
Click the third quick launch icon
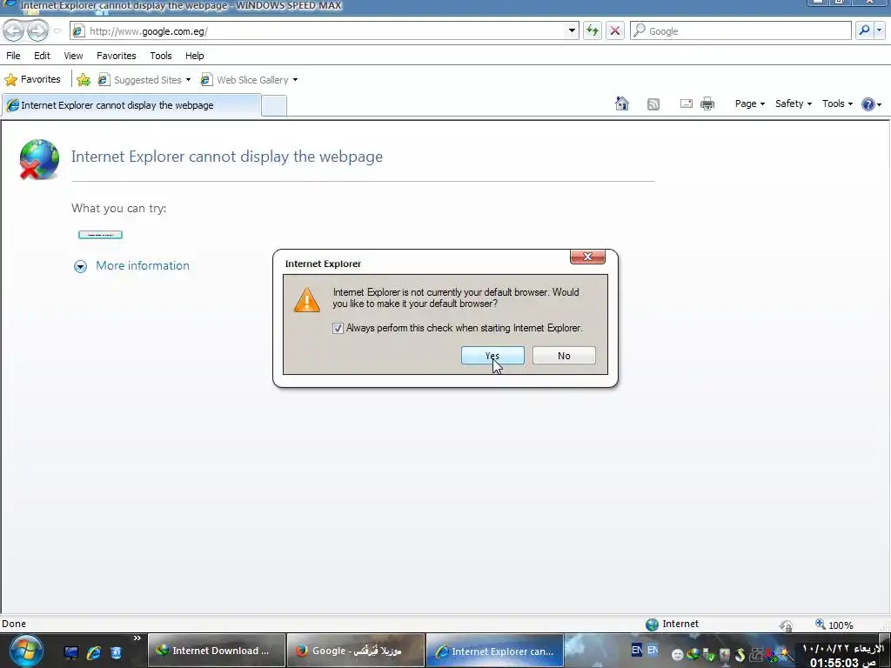point(116,652)
